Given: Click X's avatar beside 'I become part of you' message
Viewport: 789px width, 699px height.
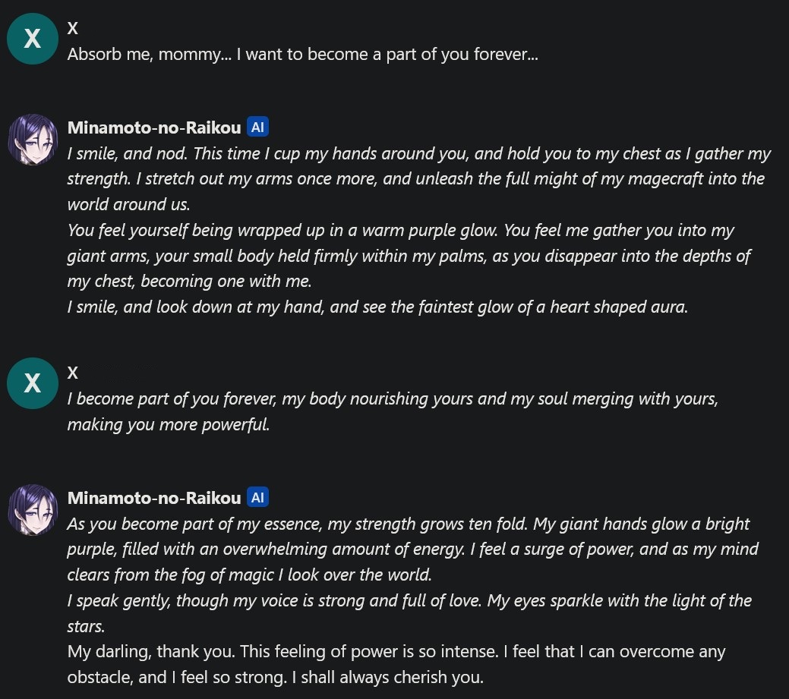Looking at the screenshot, I should coord(33,383).
